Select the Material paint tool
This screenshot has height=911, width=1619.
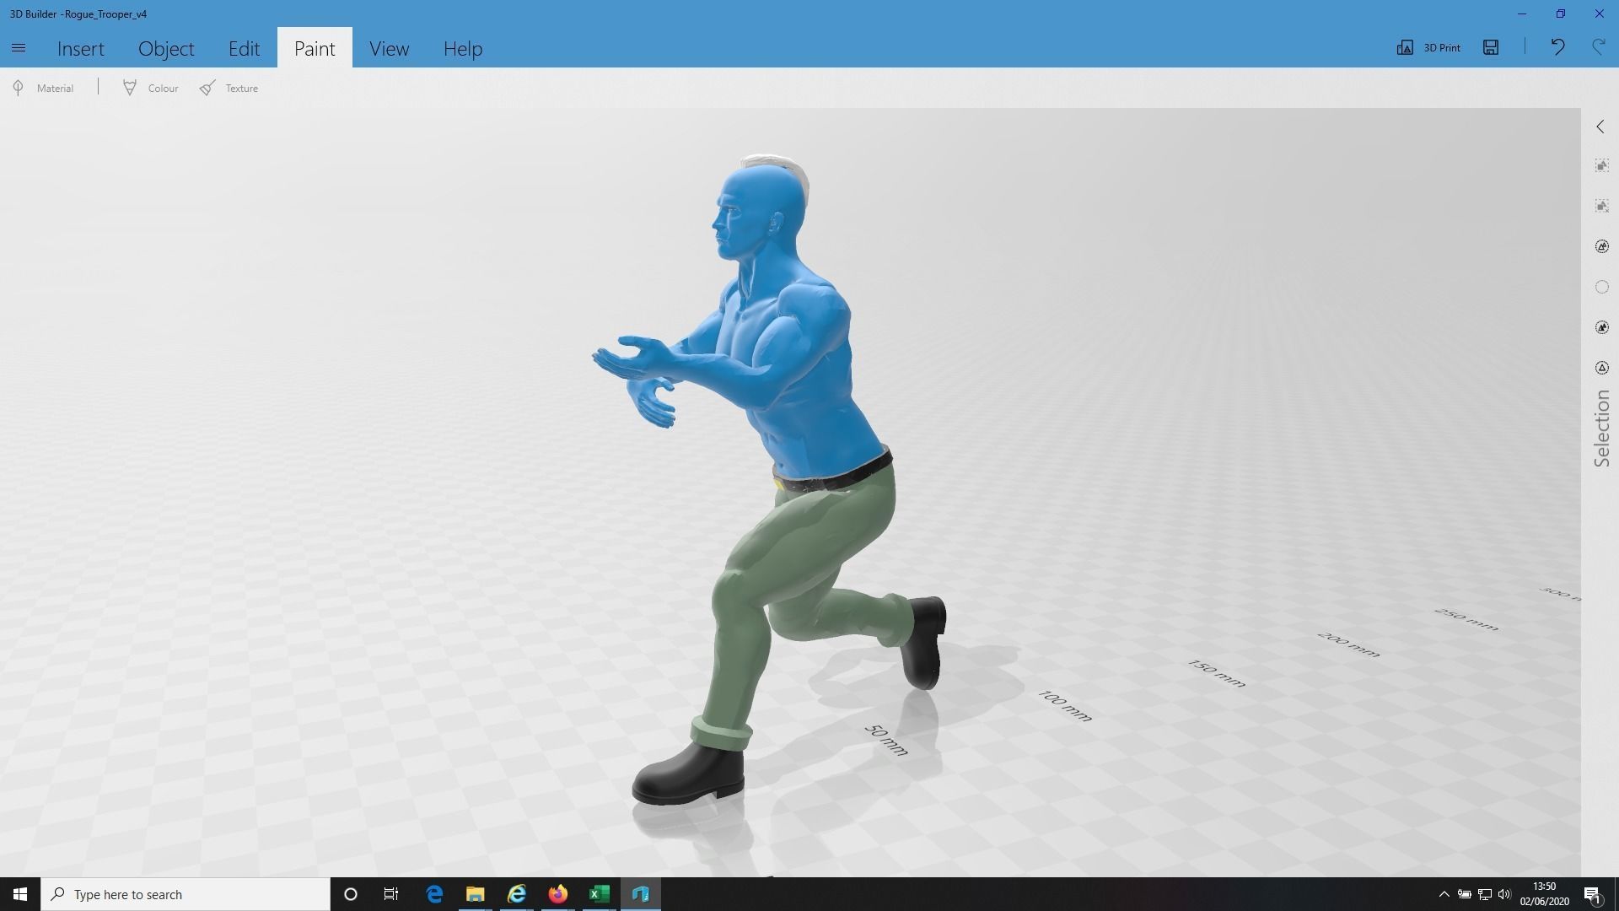pos(44,88)
